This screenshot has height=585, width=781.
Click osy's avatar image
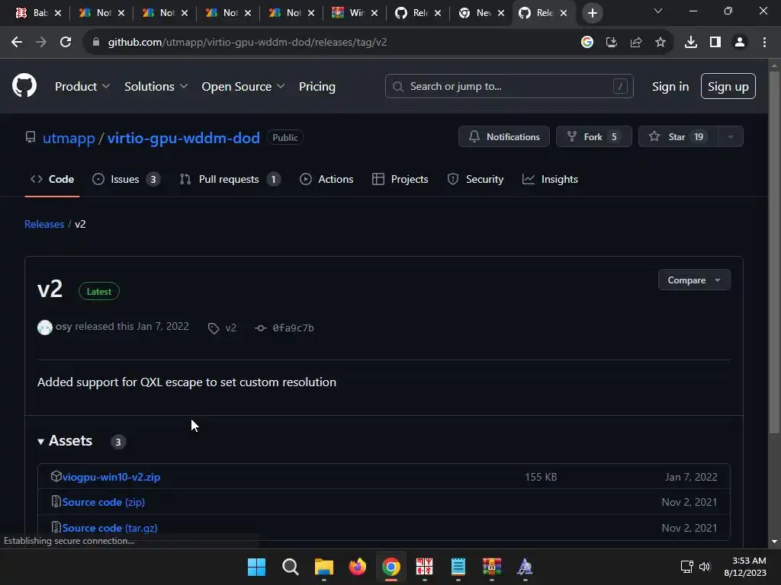point(45,328)
